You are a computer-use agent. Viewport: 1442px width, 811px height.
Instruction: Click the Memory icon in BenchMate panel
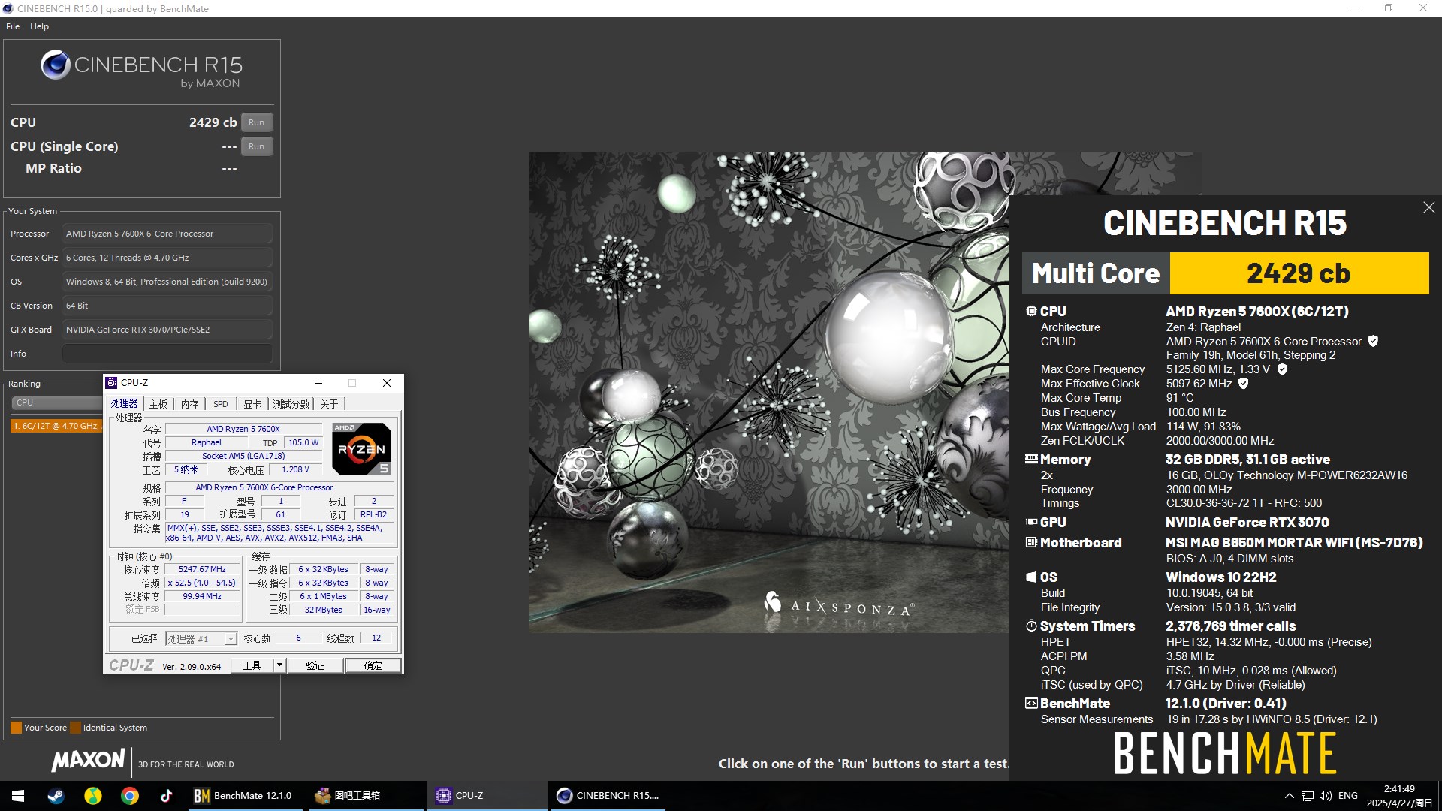click(1031, 459)
